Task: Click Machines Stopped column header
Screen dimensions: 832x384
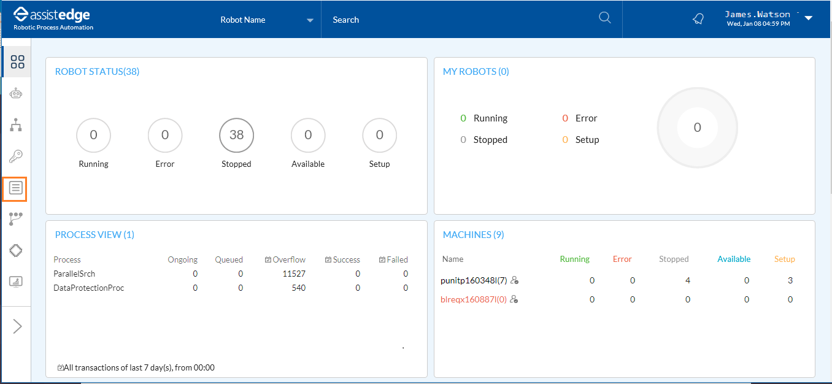Action: pos(674,259)
